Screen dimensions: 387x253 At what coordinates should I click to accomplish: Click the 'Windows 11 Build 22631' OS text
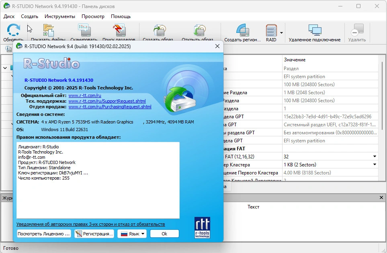tap(64, 130)
